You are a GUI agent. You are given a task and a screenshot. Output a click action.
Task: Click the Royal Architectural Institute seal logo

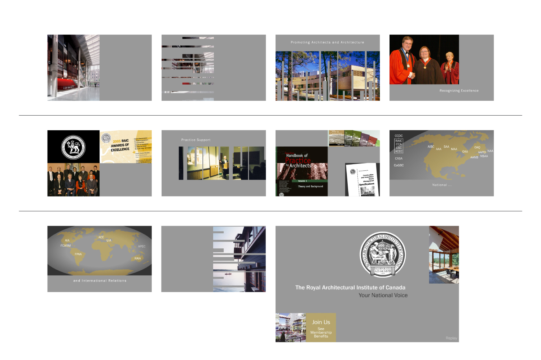pyautogui.click(x=383, y=255)
